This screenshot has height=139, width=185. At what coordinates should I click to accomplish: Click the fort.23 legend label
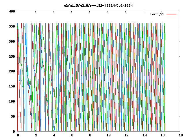pyautogui.click(x=157, y=14)
